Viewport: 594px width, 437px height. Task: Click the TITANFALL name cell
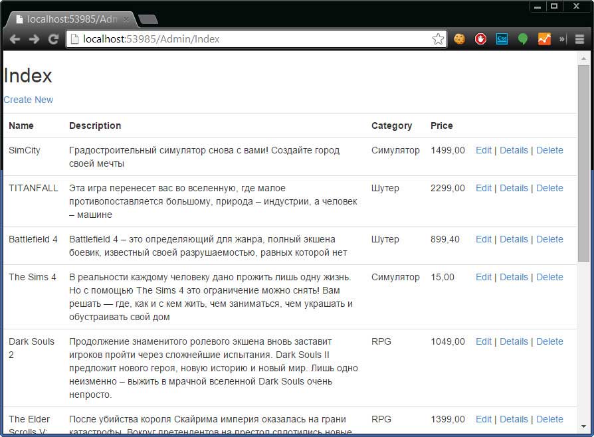click(33, 188)
